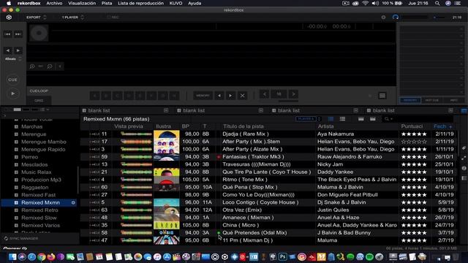
Task: Open the first blank list palette
Action: point(99,110)
